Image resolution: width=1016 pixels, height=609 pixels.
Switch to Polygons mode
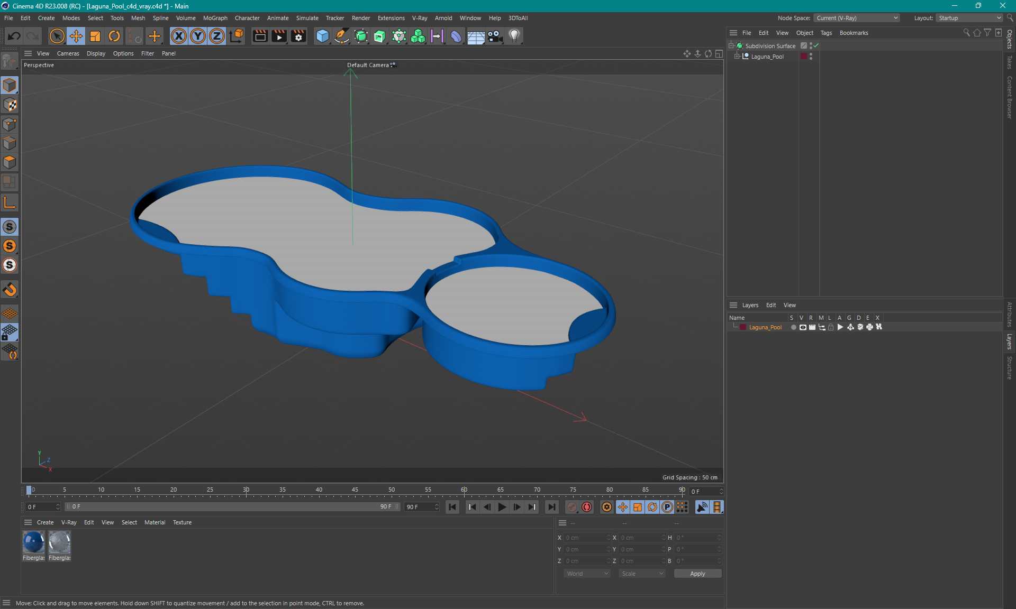pyautogui.click(x=10, y=162)
